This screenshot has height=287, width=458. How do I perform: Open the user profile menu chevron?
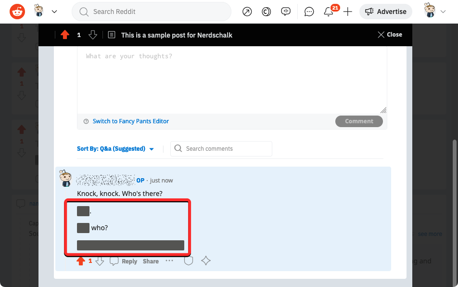click(x=443, y=12)
